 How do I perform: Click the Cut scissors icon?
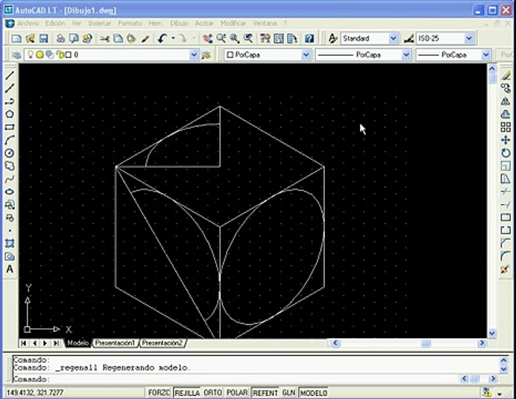(x=105, y=39)
